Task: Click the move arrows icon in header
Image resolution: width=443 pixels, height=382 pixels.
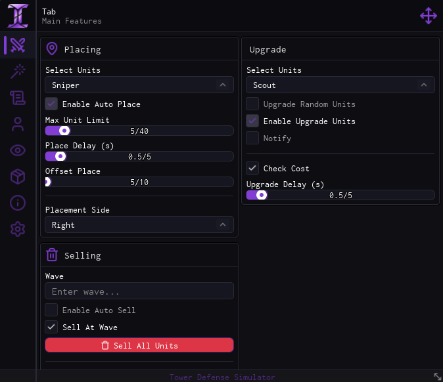Action: click(428, 16)
